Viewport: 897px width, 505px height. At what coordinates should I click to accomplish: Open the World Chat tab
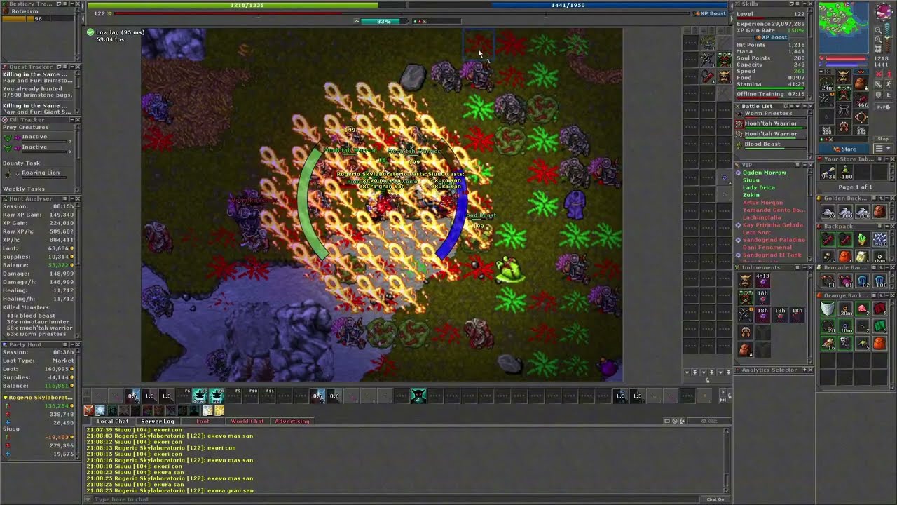tap(247, 422)
